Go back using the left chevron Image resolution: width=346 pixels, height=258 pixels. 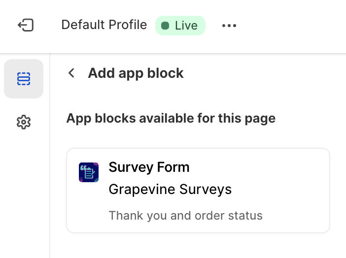71,73
